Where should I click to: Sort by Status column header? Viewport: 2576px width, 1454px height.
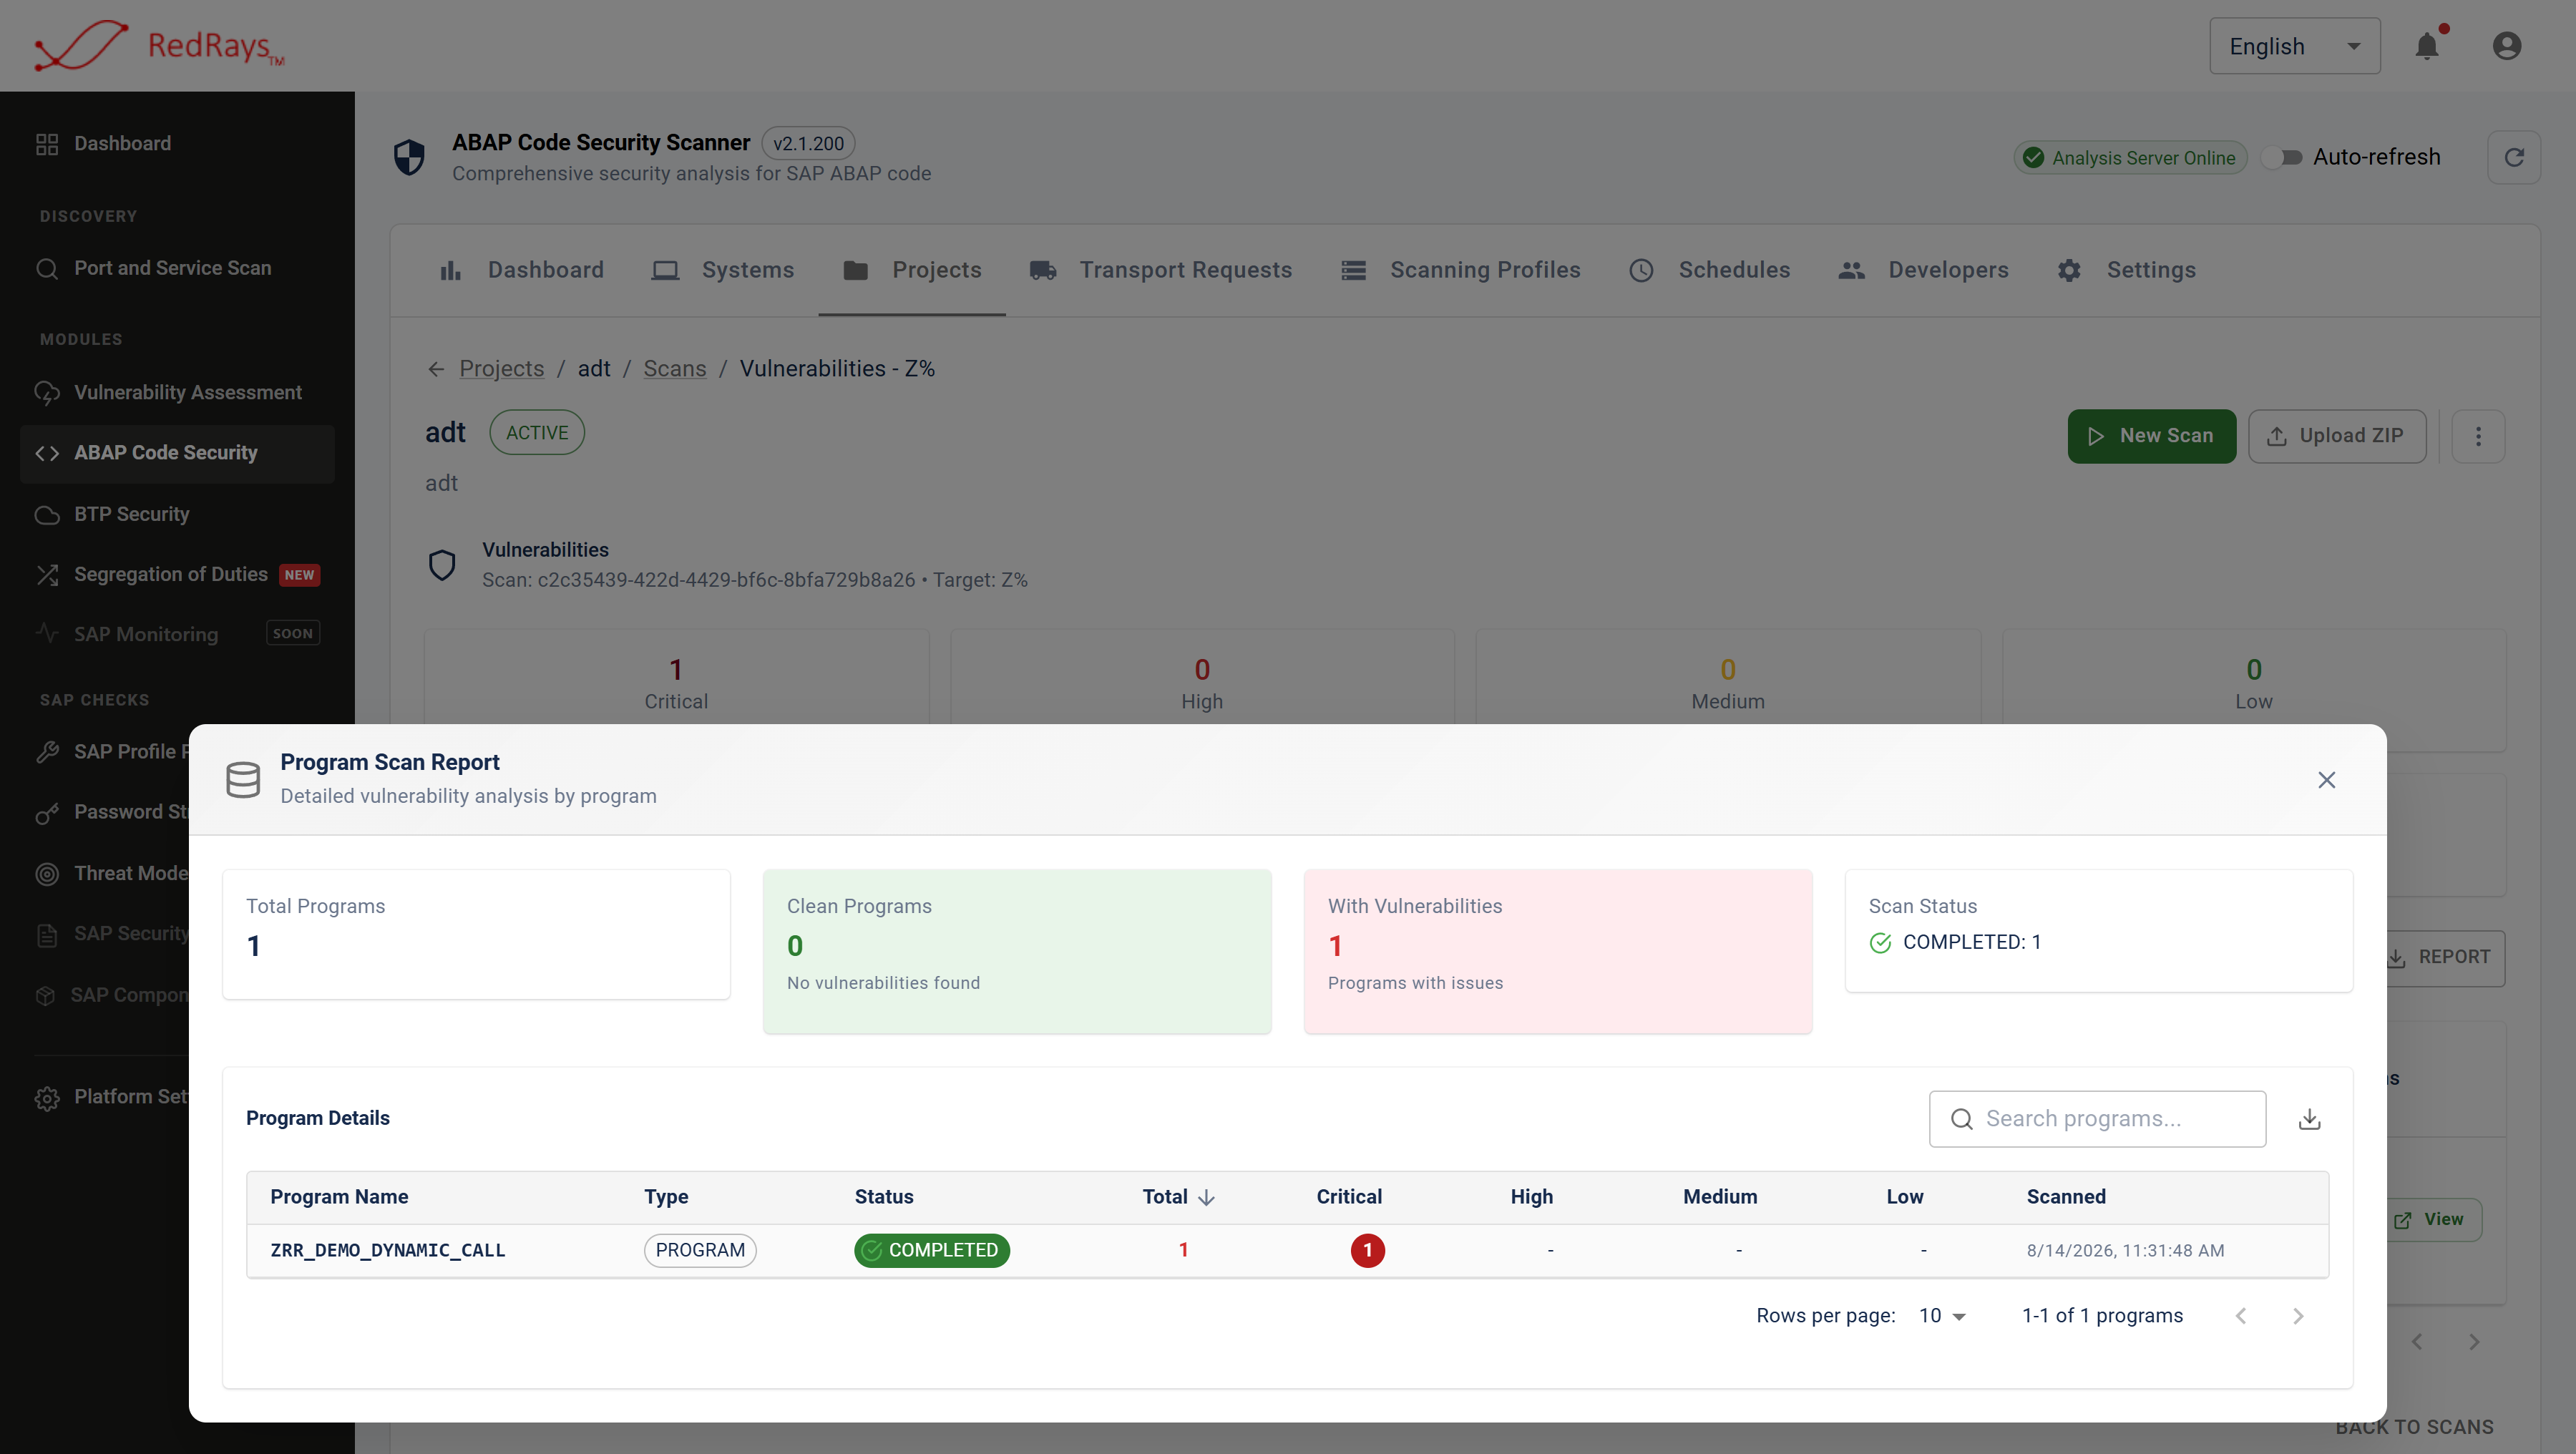coord(884,1197)
